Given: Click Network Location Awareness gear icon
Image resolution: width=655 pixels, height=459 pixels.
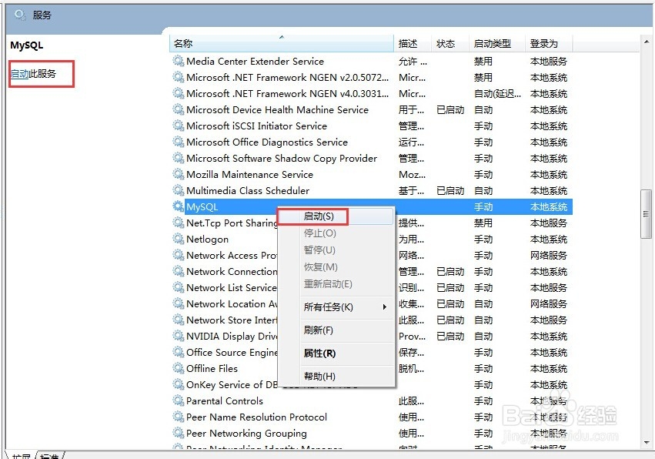Looking at the screenshot, I should [179, 304].
